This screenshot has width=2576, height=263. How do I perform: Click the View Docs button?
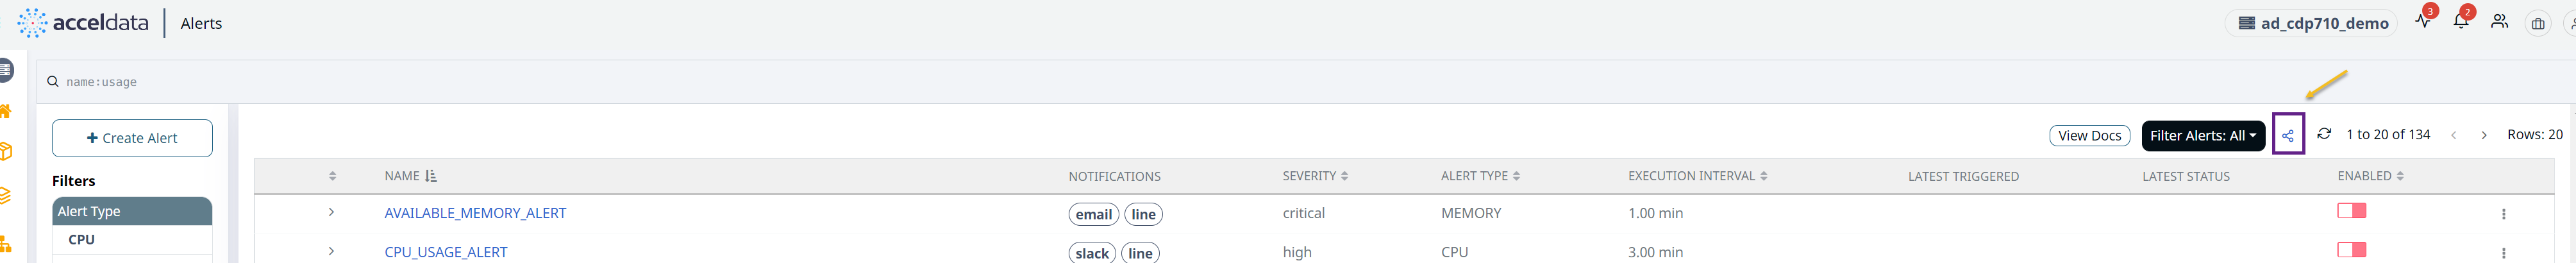[x=2089, y=135]
